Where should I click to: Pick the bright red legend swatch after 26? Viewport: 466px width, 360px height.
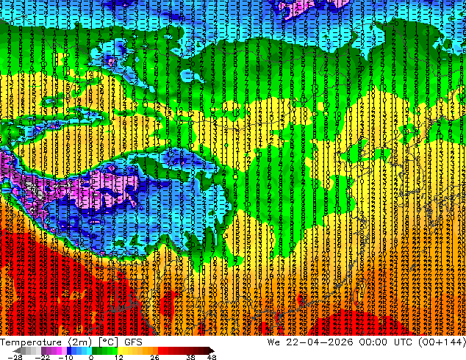pyautogui.click(x=160, y=350)
